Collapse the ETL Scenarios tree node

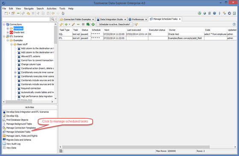point(4,36)
